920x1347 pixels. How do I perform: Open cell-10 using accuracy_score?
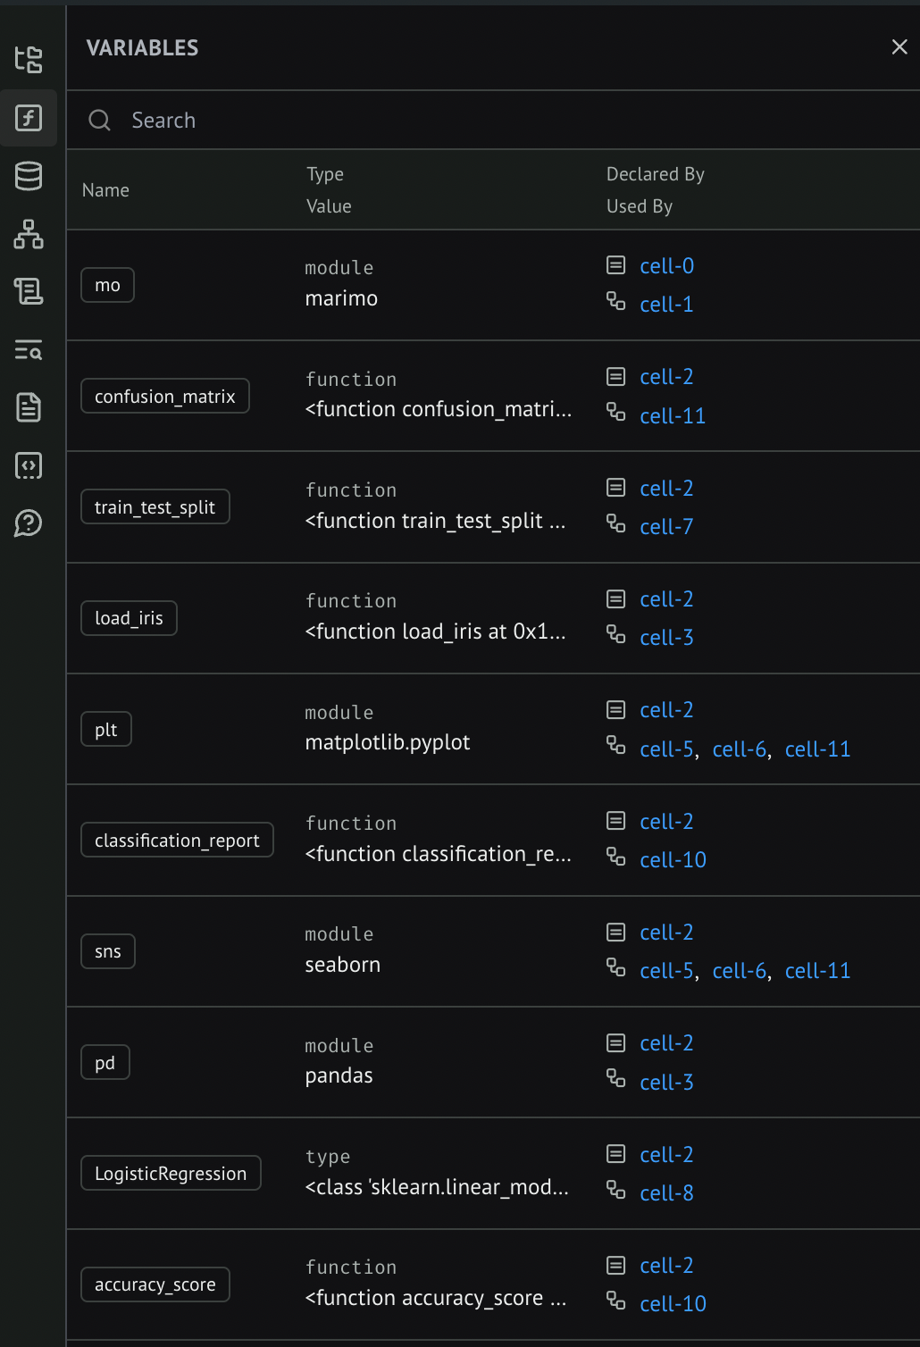pos(673,1304)
